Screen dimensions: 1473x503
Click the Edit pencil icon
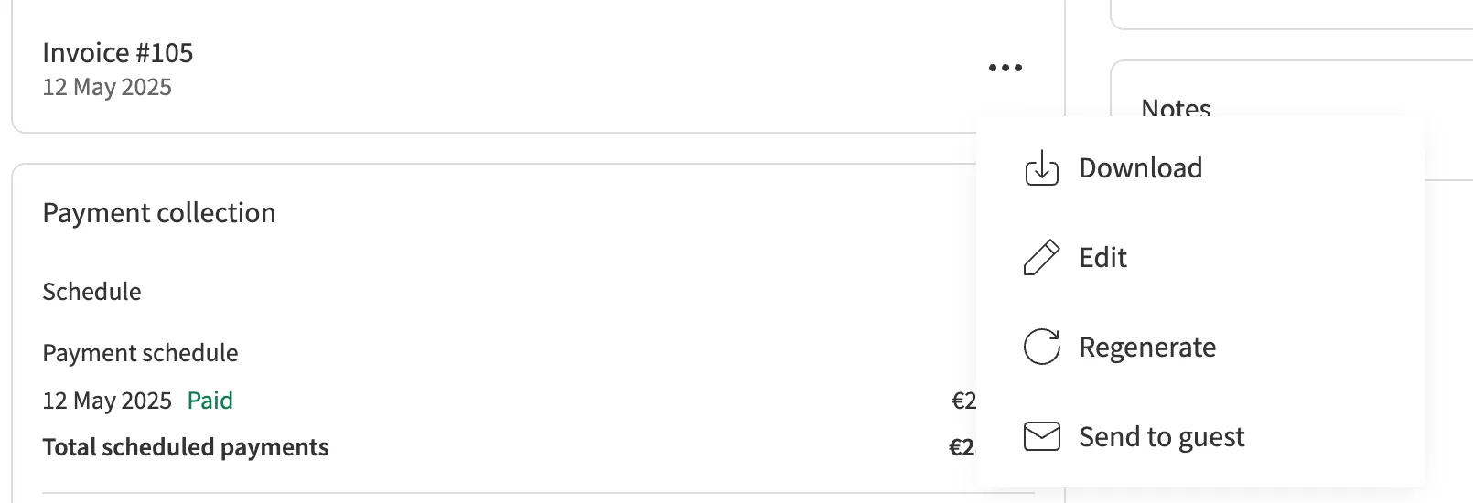pos(1041,258)
